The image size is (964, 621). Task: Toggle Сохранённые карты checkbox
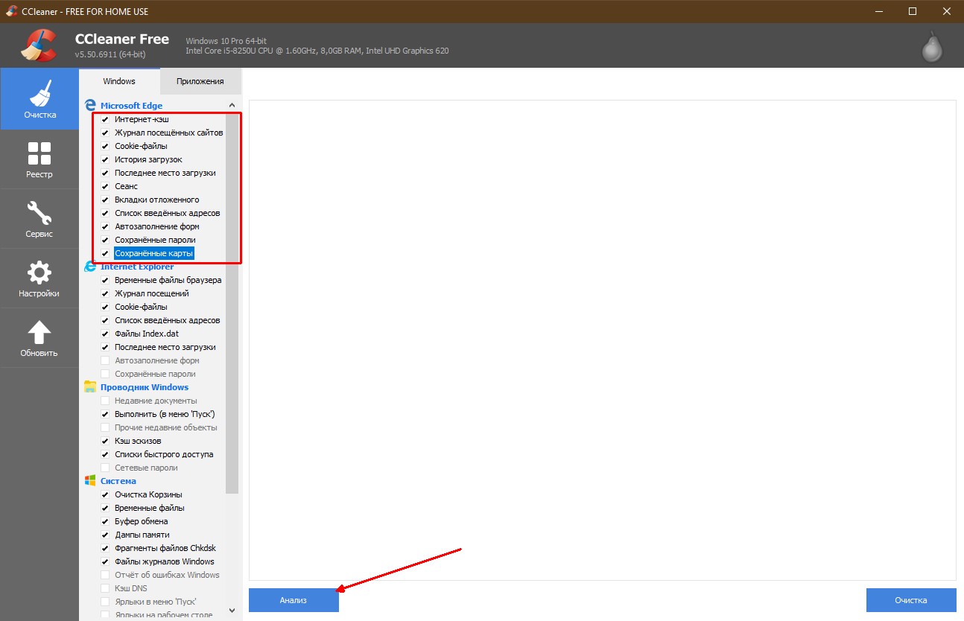click(105, 253)
